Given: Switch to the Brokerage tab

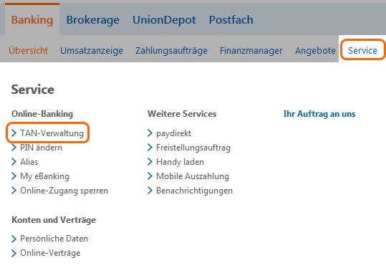Looking at the screenshot, I should click(x=93, y=20).
